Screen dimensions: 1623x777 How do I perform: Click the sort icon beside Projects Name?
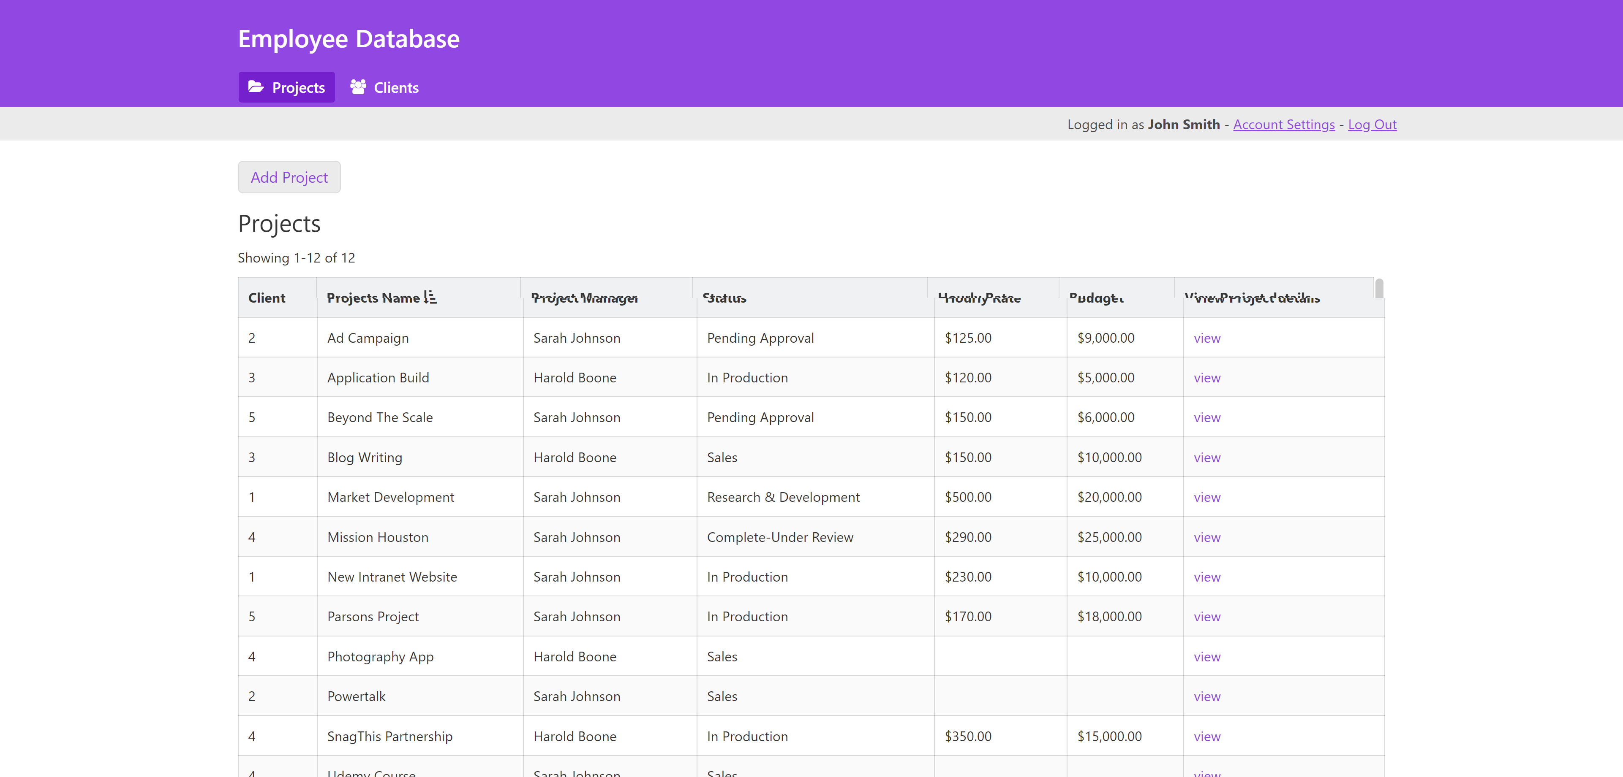click(x=430, y=297)
